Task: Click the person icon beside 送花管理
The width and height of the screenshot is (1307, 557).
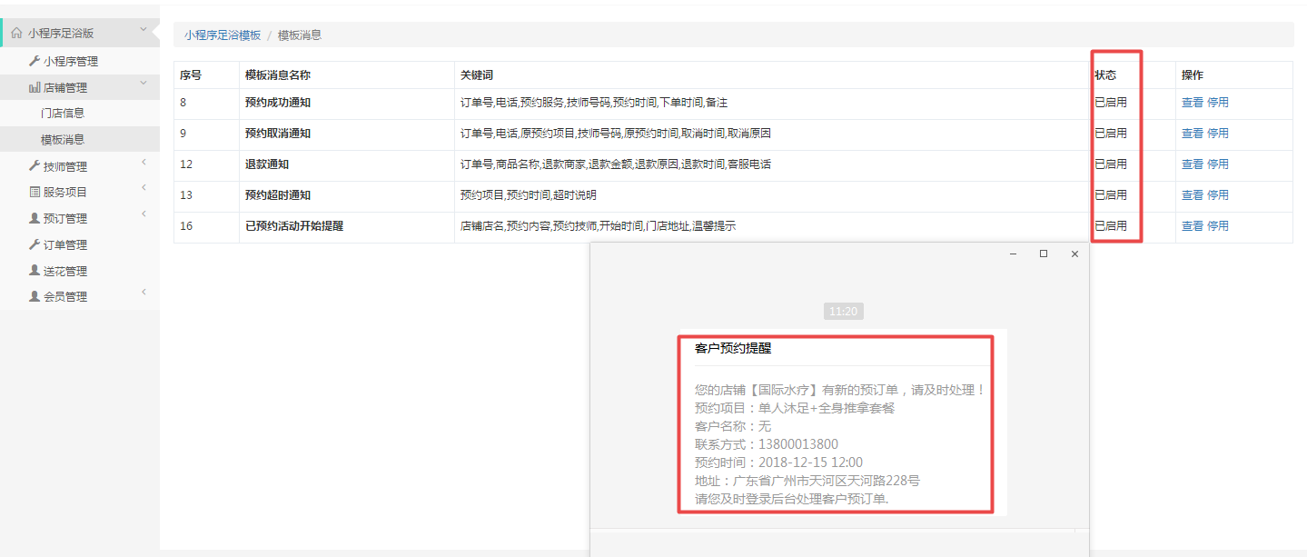Action: tap(35, 272)
